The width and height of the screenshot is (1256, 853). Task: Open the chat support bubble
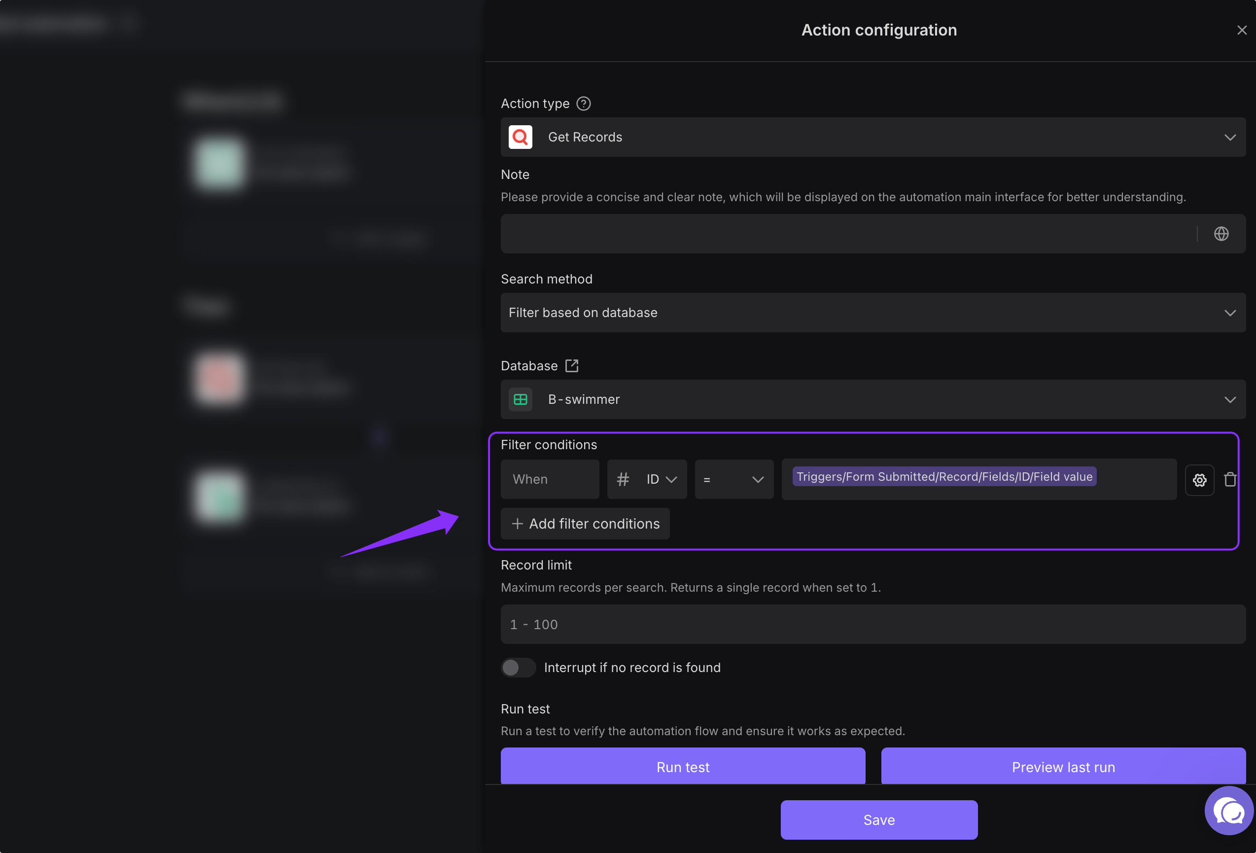[1228, 811]
